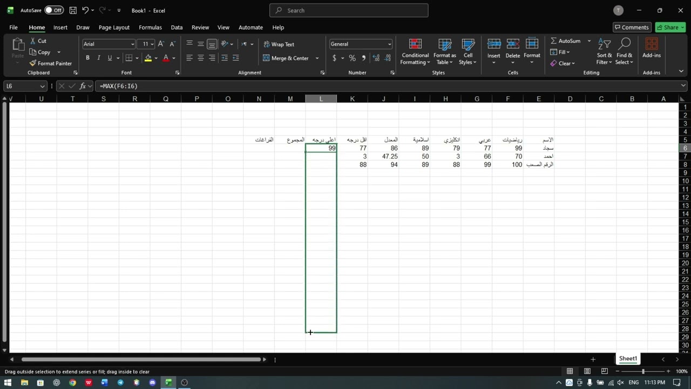691x389 pixels.
Task: Select align right icon
Action: pos(212,58)
